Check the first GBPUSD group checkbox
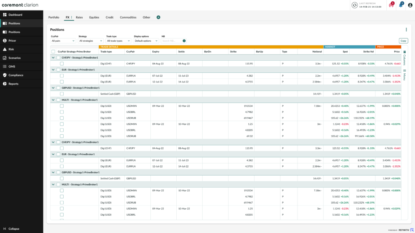The height and width of the screenshot is (233, 415). (58, 88)
